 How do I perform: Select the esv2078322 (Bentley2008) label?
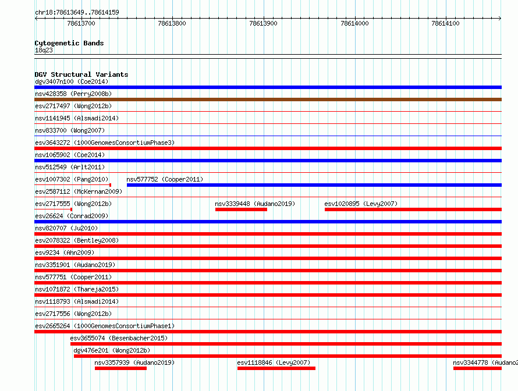coord(77,240)
